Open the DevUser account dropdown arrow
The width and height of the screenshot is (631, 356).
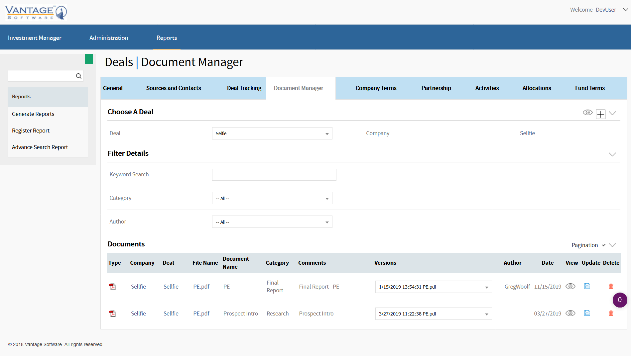coord(625,10)
